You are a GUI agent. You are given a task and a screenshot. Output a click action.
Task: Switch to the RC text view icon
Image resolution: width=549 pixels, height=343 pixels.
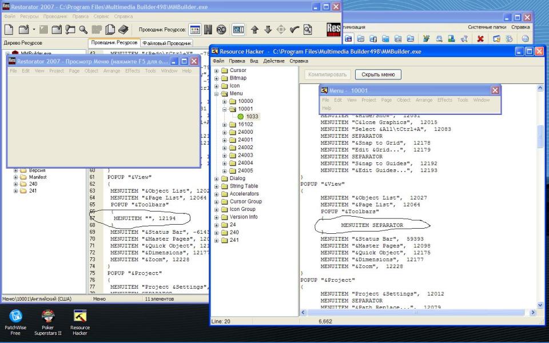(x=221, y=30)
